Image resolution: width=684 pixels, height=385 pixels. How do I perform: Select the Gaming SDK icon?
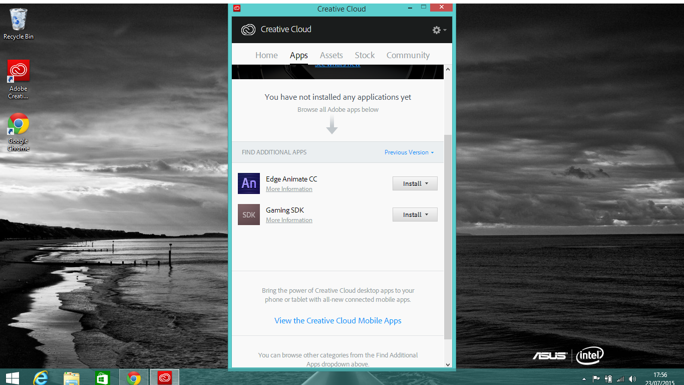tap(249, 214)
